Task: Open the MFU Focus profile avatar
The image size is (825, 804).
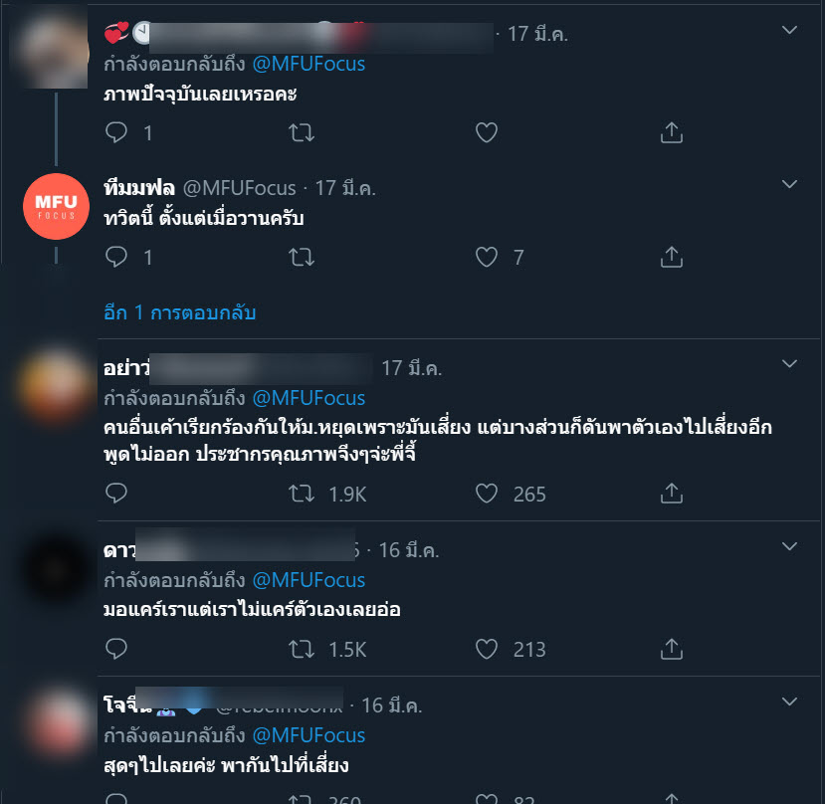Action: click(57, 206)
